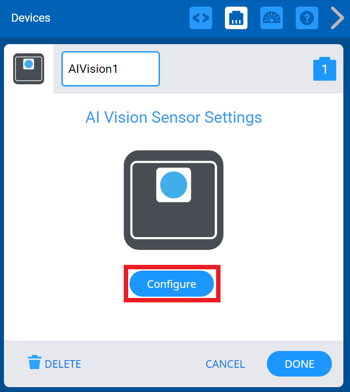Confirm settings with the DONE button
The width and height of the screenshot is (350, 392).
(x=299, y=364)
